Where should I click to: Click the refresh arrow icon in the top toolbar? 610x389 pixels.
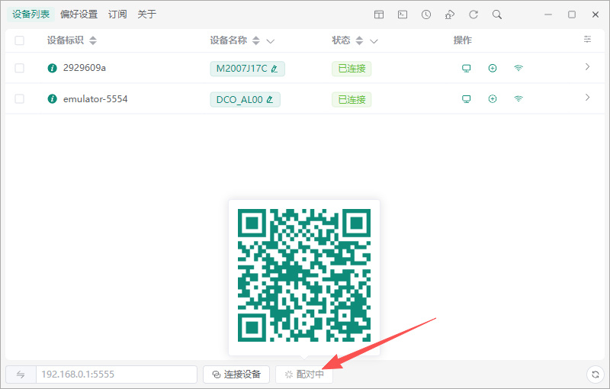[474, 14]
